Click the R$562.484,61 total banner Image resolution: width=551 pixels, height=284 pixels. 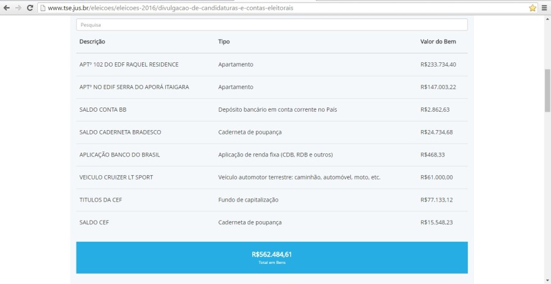(271, 257)
